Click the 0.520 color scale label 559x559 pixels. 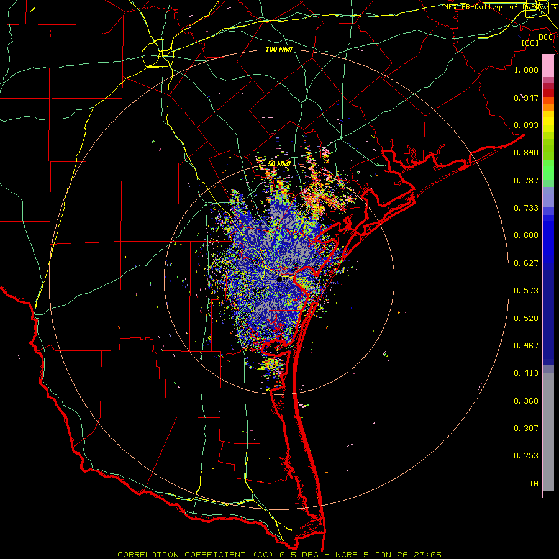click(526, 319)
